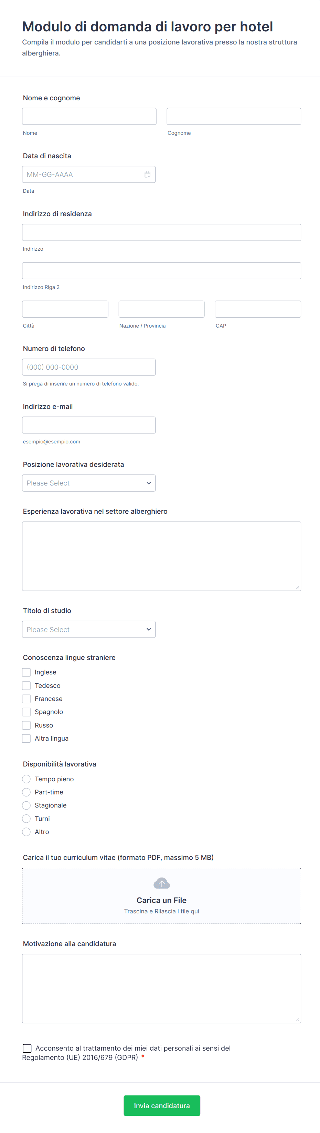Viewport: 320px width, 1133px height.
Task: Enable the Russo language option
Action: (x=26, y=725)
